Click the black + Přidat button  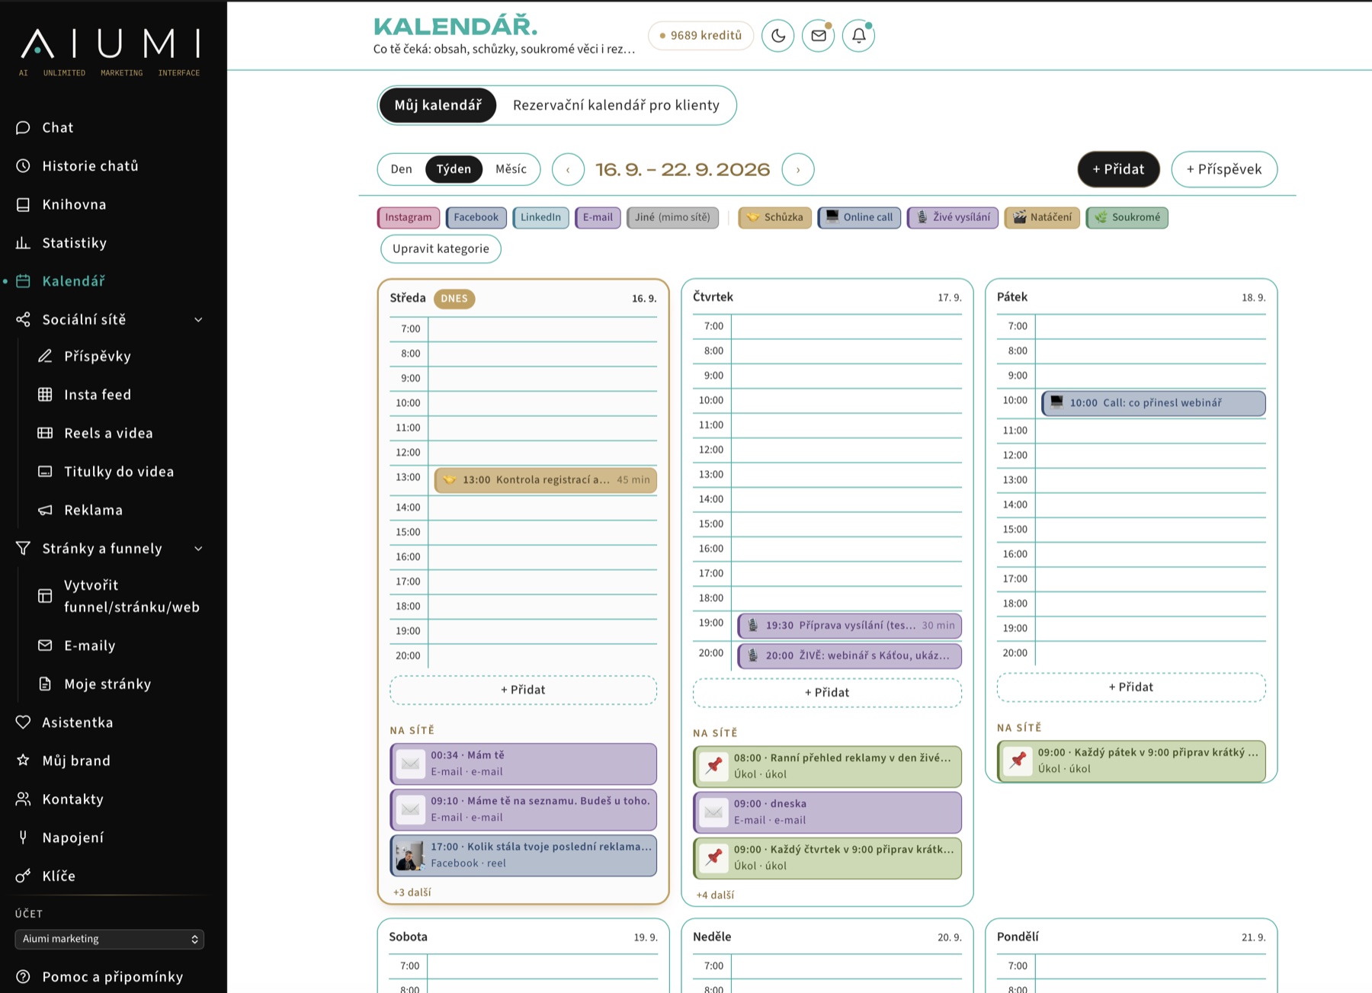tap(1118, 169)
